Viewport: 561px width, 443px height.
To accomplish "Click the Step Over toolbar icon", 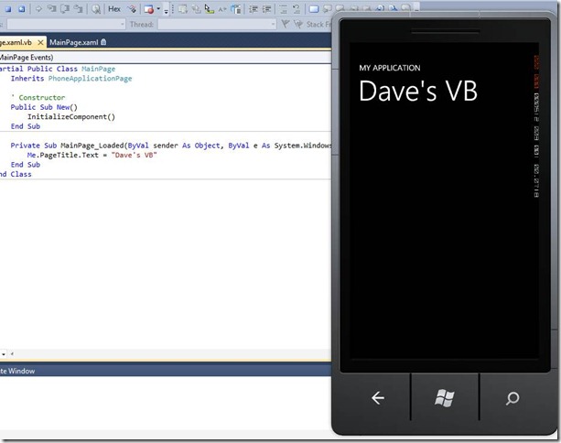I will click(x=65, y=9).
